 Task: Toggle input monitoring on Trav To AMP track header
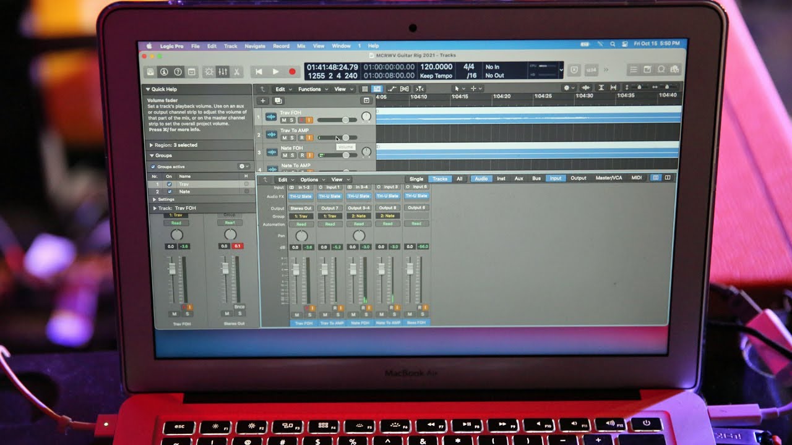click(309, 138)
